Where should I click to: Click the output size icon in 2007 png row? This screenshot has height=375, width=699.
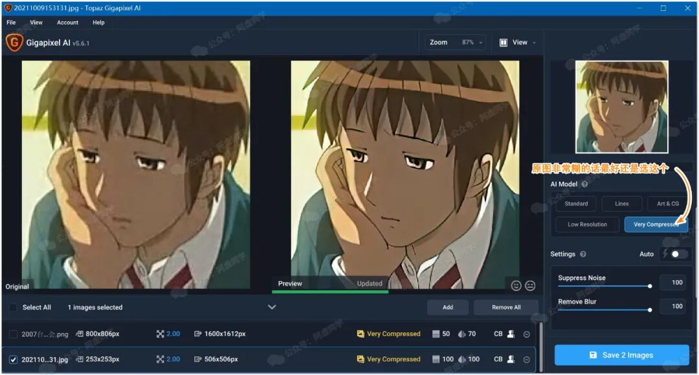coord(198,334)
